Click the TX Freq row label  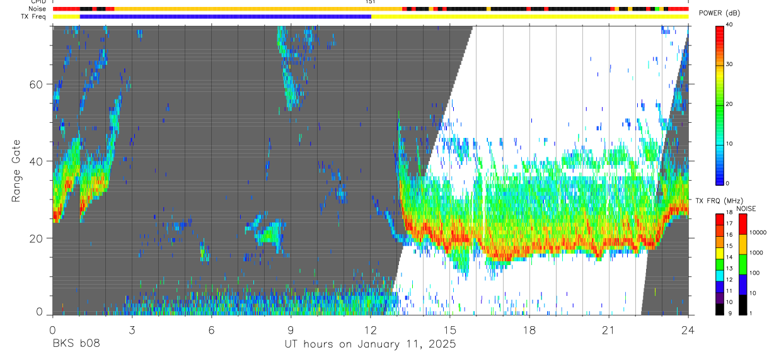[34, 16]
